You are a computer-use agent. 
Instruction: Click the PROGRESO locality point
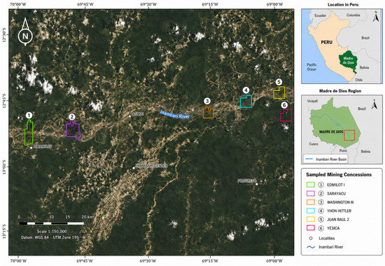[x=257, y=184]
